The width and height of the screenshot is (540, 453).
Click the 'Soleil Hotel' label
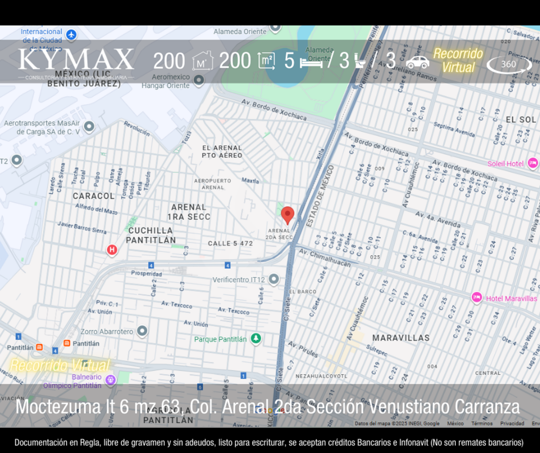506,163
